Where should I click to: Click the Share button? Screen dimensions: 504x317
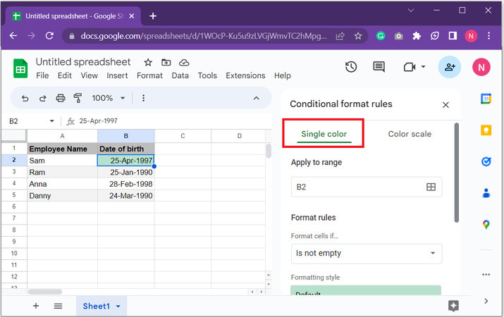coord(449,67)
